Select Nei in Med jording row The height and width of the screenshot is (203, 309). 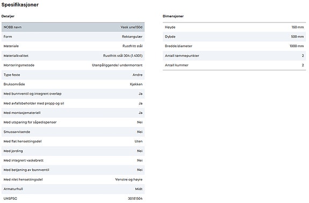[140, 151]
